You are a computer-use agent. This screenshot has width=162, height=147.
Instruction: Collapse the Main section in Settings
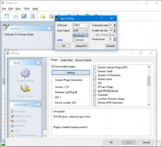38,63
